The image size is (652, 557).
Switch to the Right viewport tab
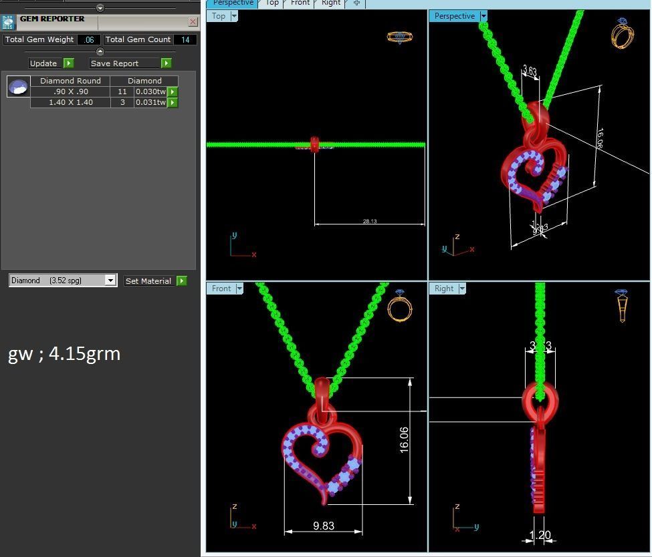coord(331,3)
